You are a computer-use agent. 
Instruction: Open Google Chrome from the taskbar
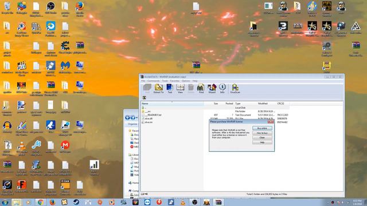click(40, 202)
